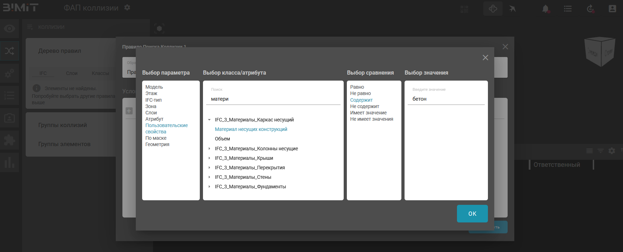Click the notifications bell icon
623x252 pixels.
pos(545,9)
